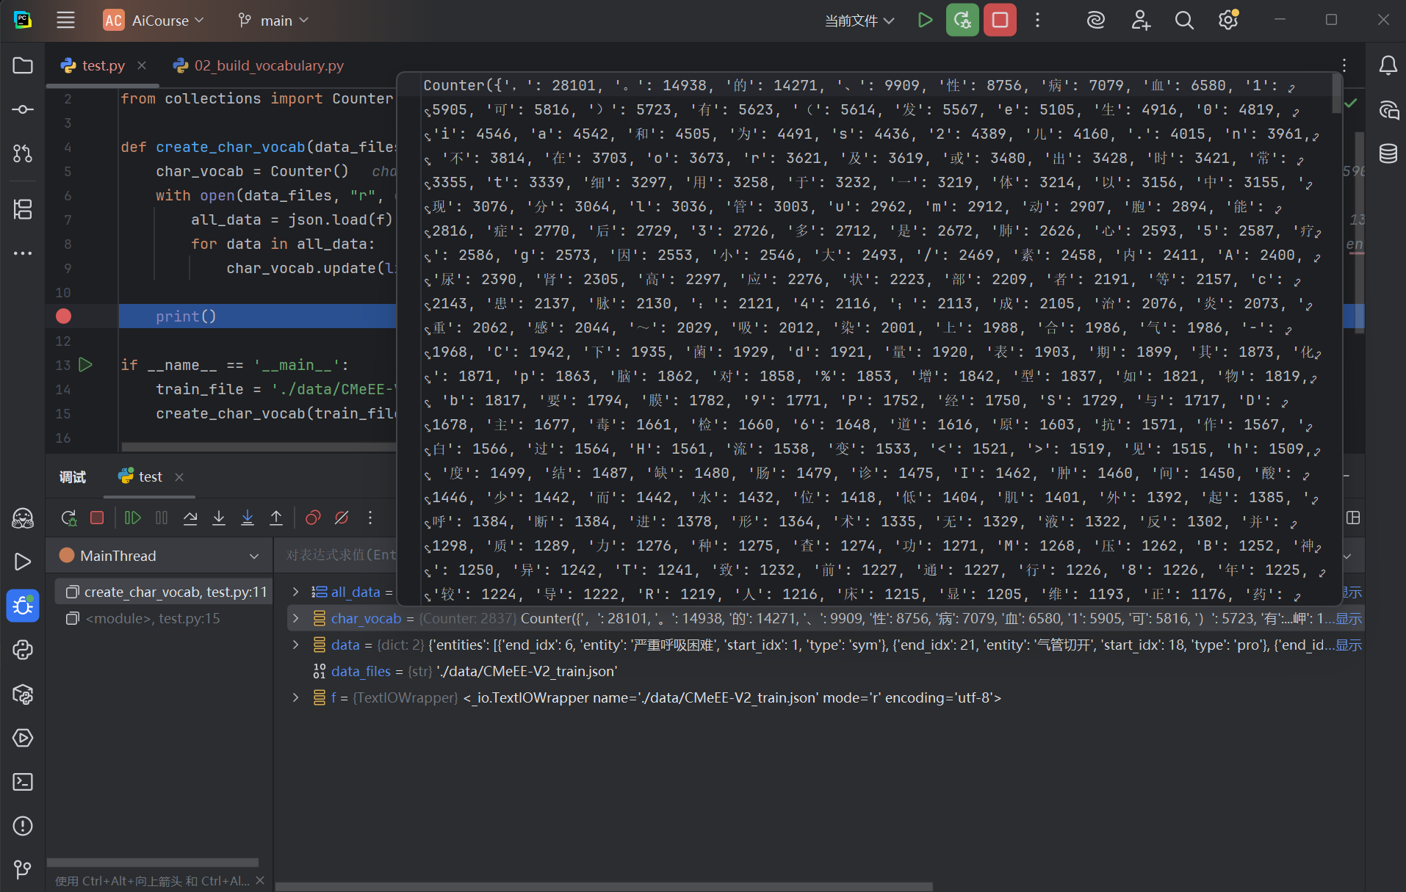Screen dimensions: 1406x892
Task: Open the Git tool window
Action: coord(23,870)
